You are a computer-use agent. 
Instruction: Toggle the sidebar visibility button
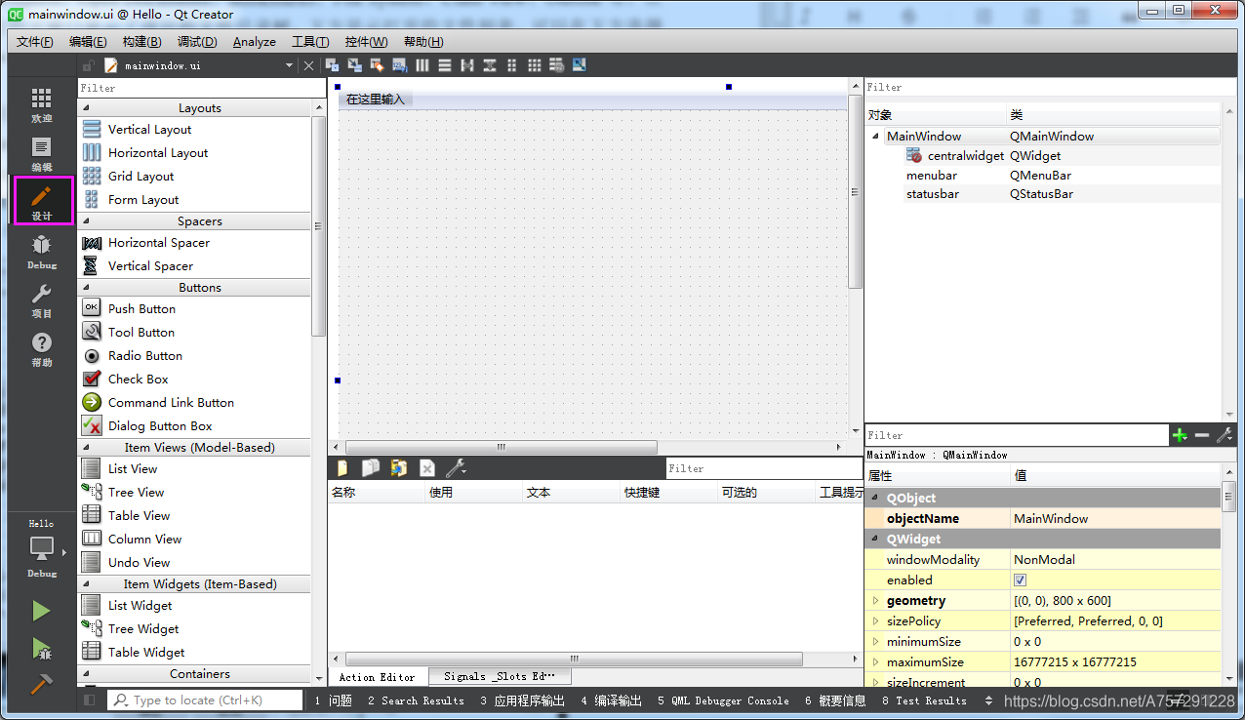coord(90,700)
